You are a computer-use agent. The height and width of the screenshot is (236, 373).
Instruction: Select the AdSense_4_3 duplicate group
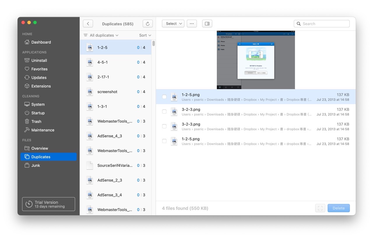pos(116,136)
